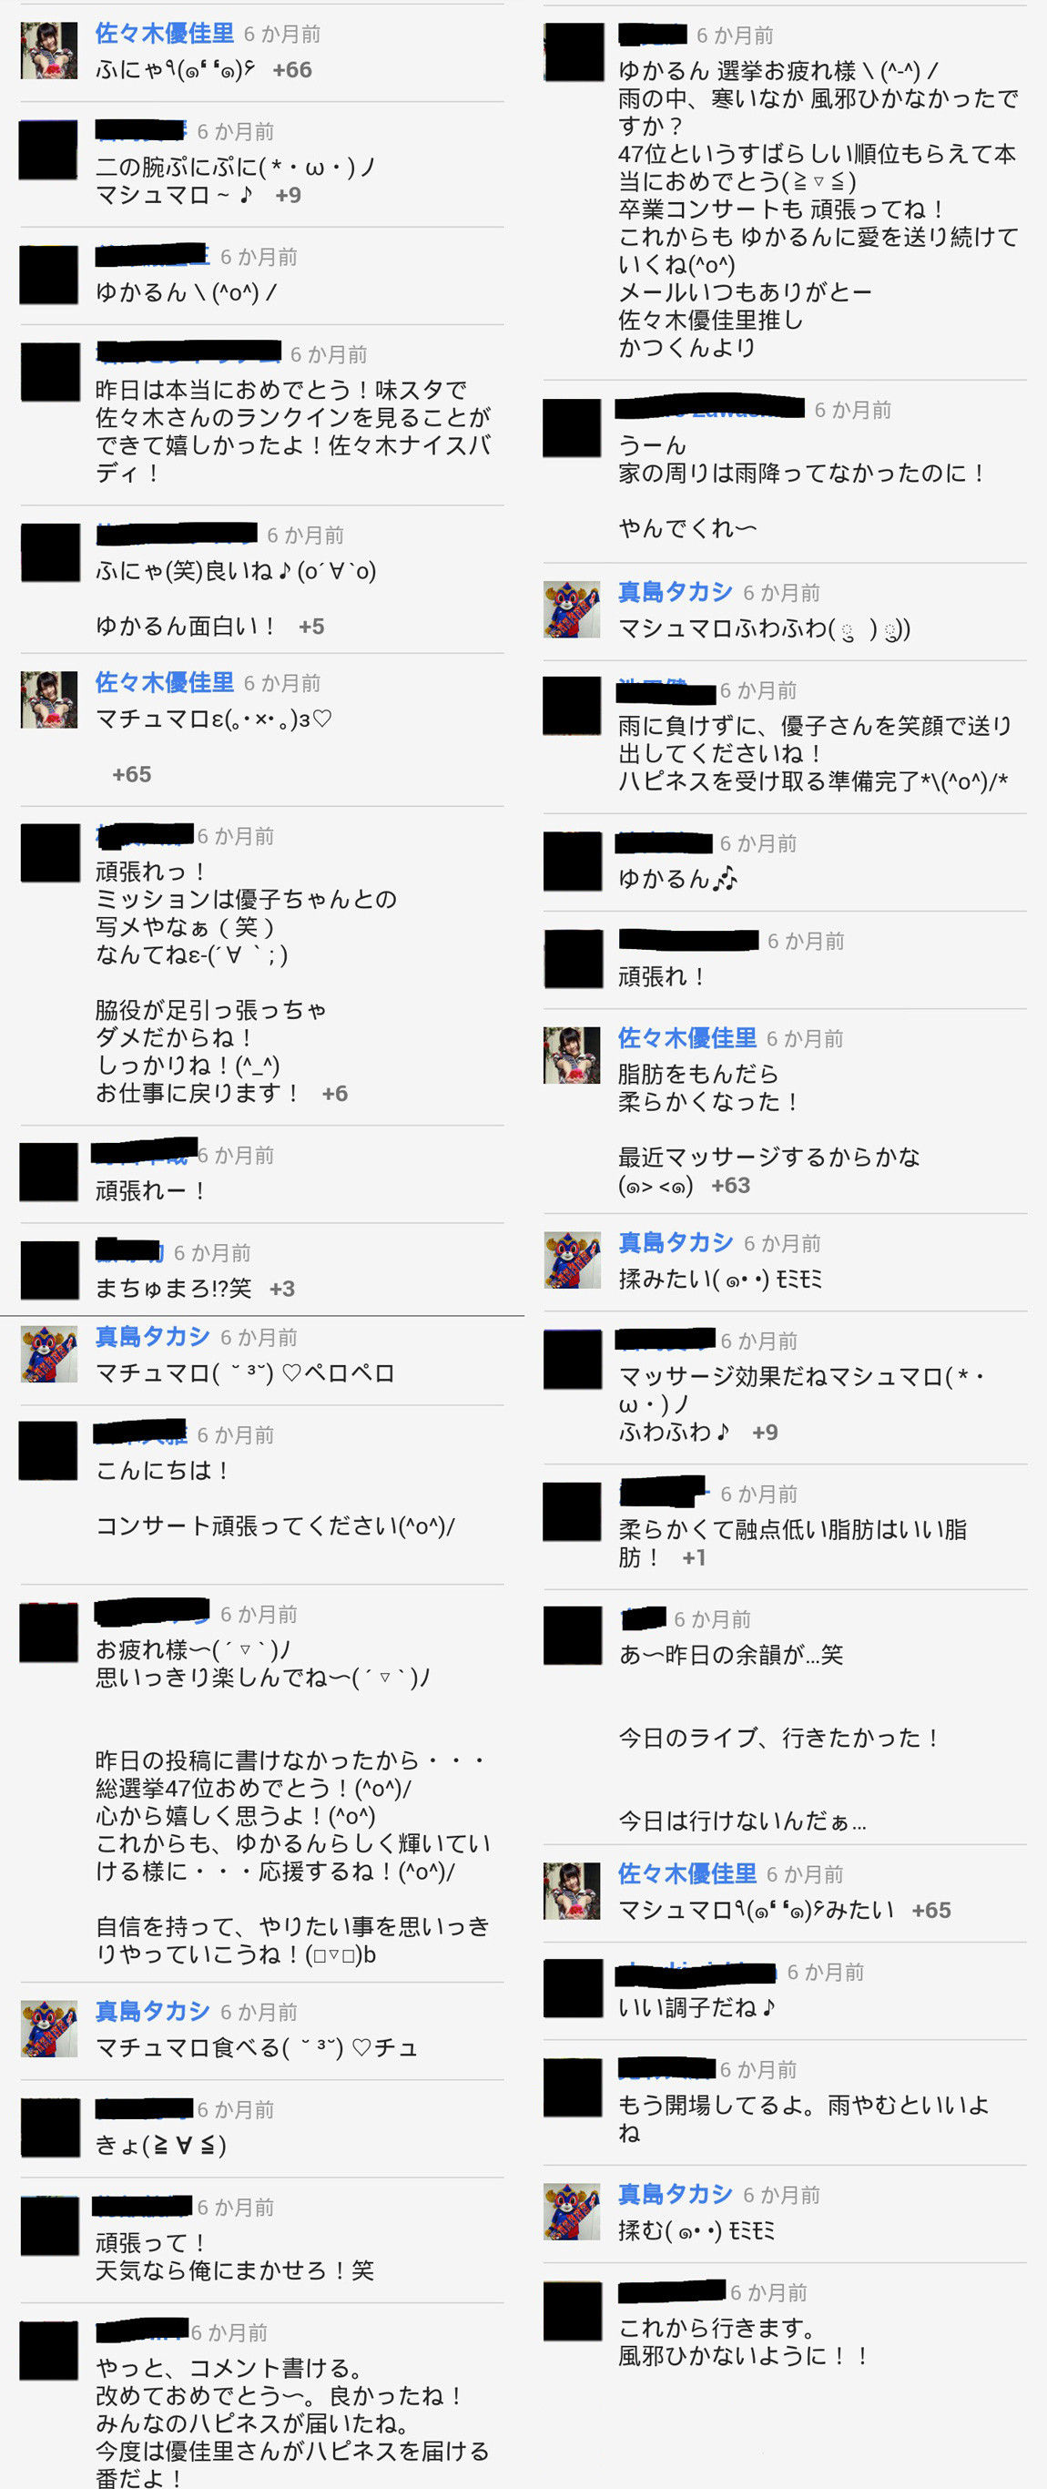Click the 真島タカシ name on the マチュマロ食べる comment
The image size is (1047, 2489).
point(153,2011)
